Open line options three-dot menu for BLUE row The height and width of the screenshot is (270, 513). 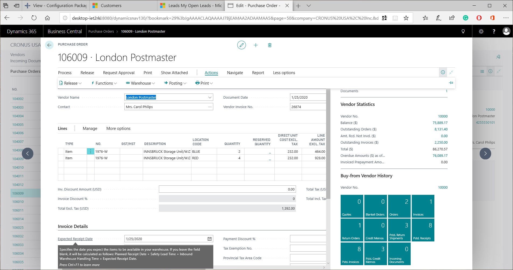point(90,151)
